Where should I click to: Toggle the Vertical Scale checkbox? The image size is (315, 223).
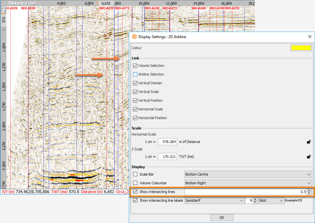pos(135,92)
